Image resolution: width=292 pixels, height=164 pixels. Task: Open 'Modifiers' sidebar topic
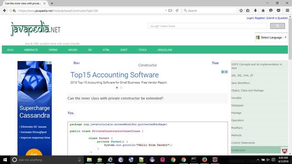pyautogui.click(x=237, y=128)
